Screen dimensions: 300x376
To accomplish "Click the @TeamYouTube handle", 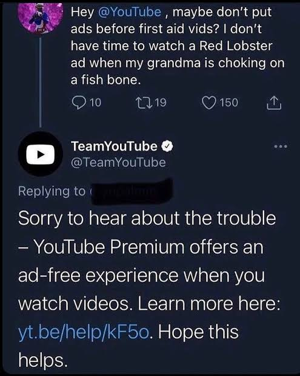I will tap(118, 162).
